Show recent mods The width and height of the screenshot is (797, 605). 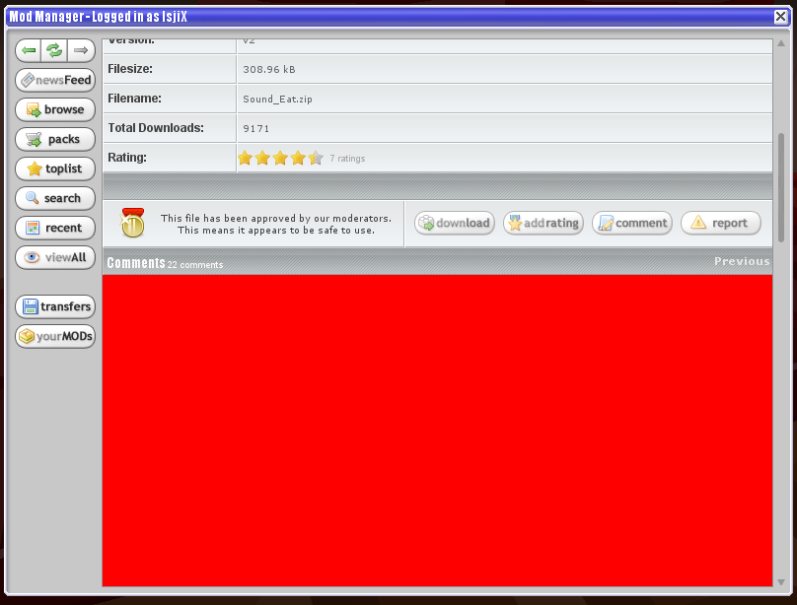(55, 228)
